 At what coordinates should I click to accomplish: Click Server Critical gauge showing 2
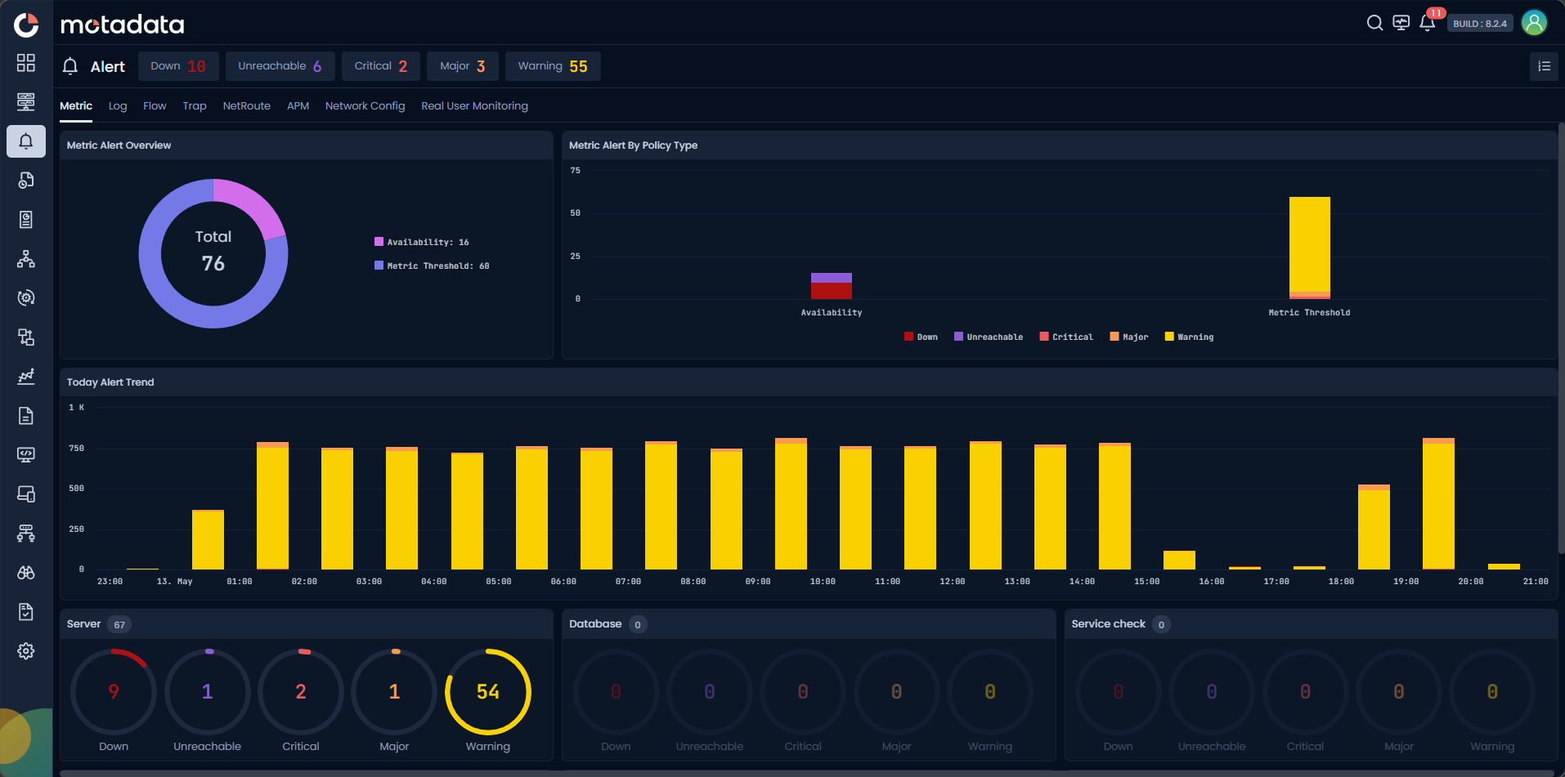tap(301, 692)
